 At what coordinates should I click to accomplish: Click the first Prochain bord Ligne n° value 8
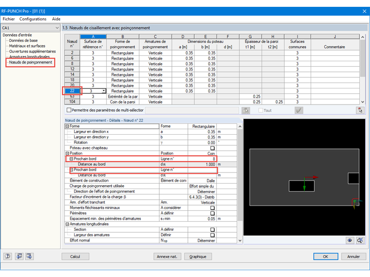(x=202, y=159)
